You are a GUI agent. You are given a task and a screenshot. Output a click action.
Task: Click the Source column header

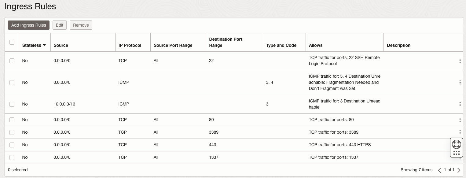[x=61, y=45]
